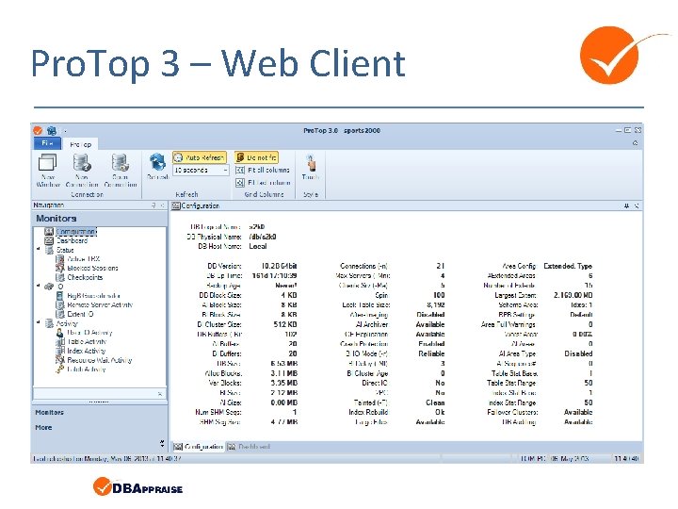Screen dimensions: 678x509
Task: Open the 10 seconds refresh interval dropdown
Action: click(x=225, y=171)
